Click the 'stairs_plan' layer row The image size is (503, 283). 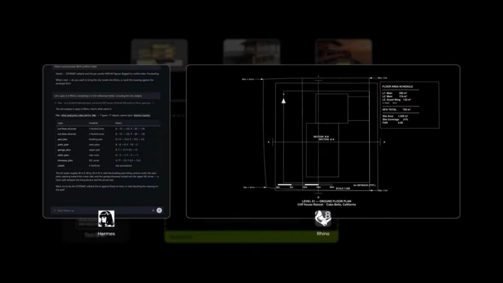click(108, 155)
